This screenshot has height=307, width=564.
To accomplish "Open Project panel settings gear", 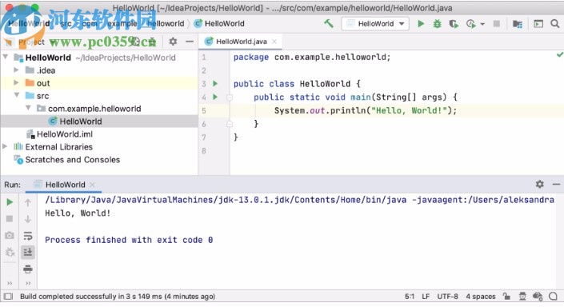I will (x=173, y=42).
